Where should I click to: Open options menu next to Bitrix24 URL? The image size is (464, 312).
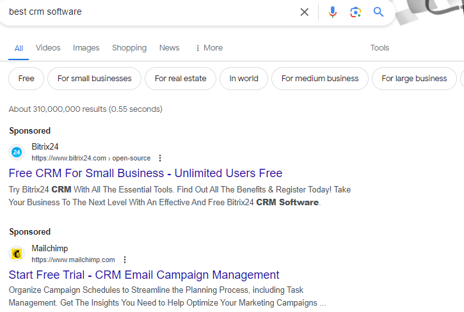(x=160, y=158)
